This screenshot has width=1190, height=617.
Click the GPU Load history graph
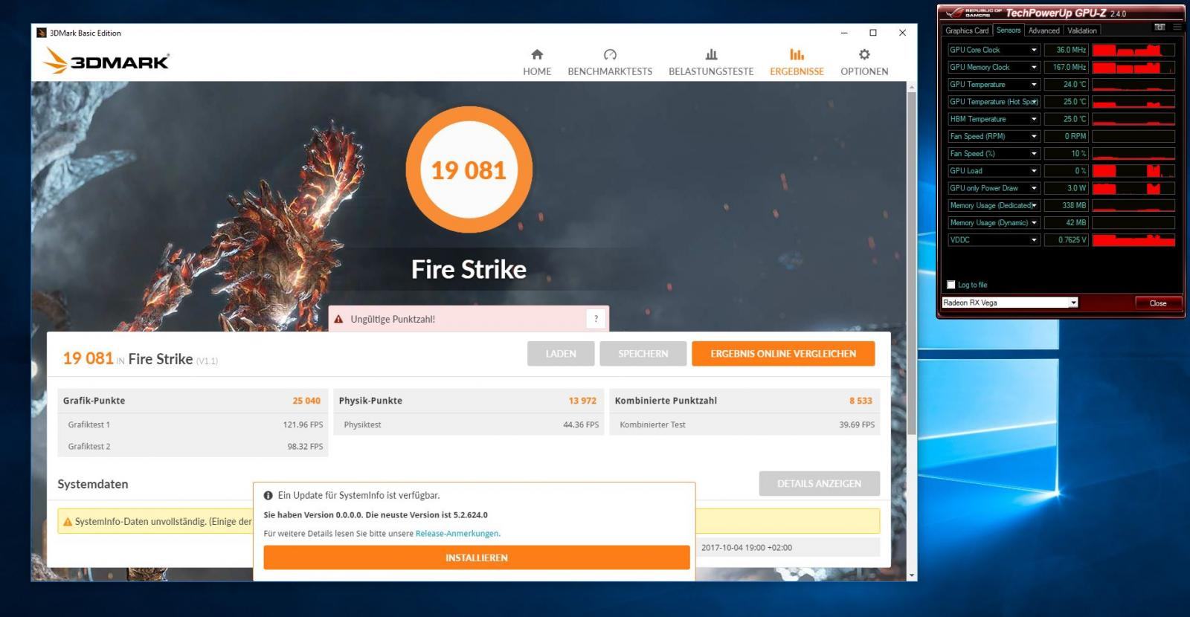1133,170
